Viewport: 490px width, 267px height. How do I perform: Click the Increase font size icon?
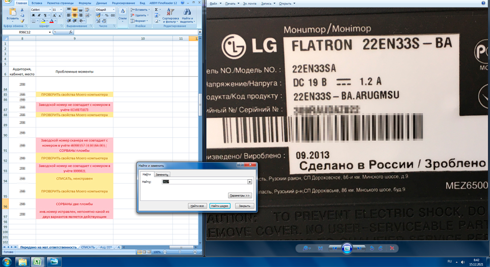point(54,15)
